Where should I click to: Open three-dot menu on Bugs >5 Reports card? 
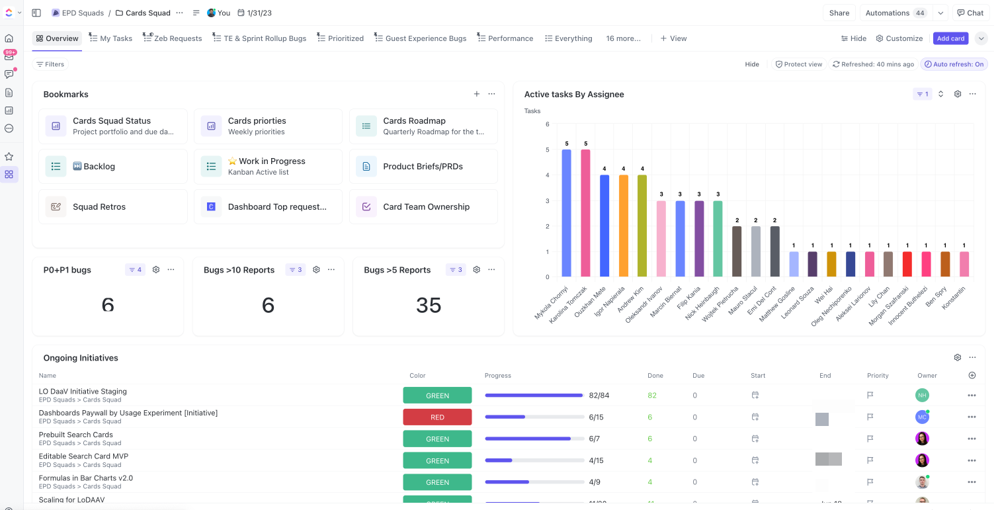(492, 270)
